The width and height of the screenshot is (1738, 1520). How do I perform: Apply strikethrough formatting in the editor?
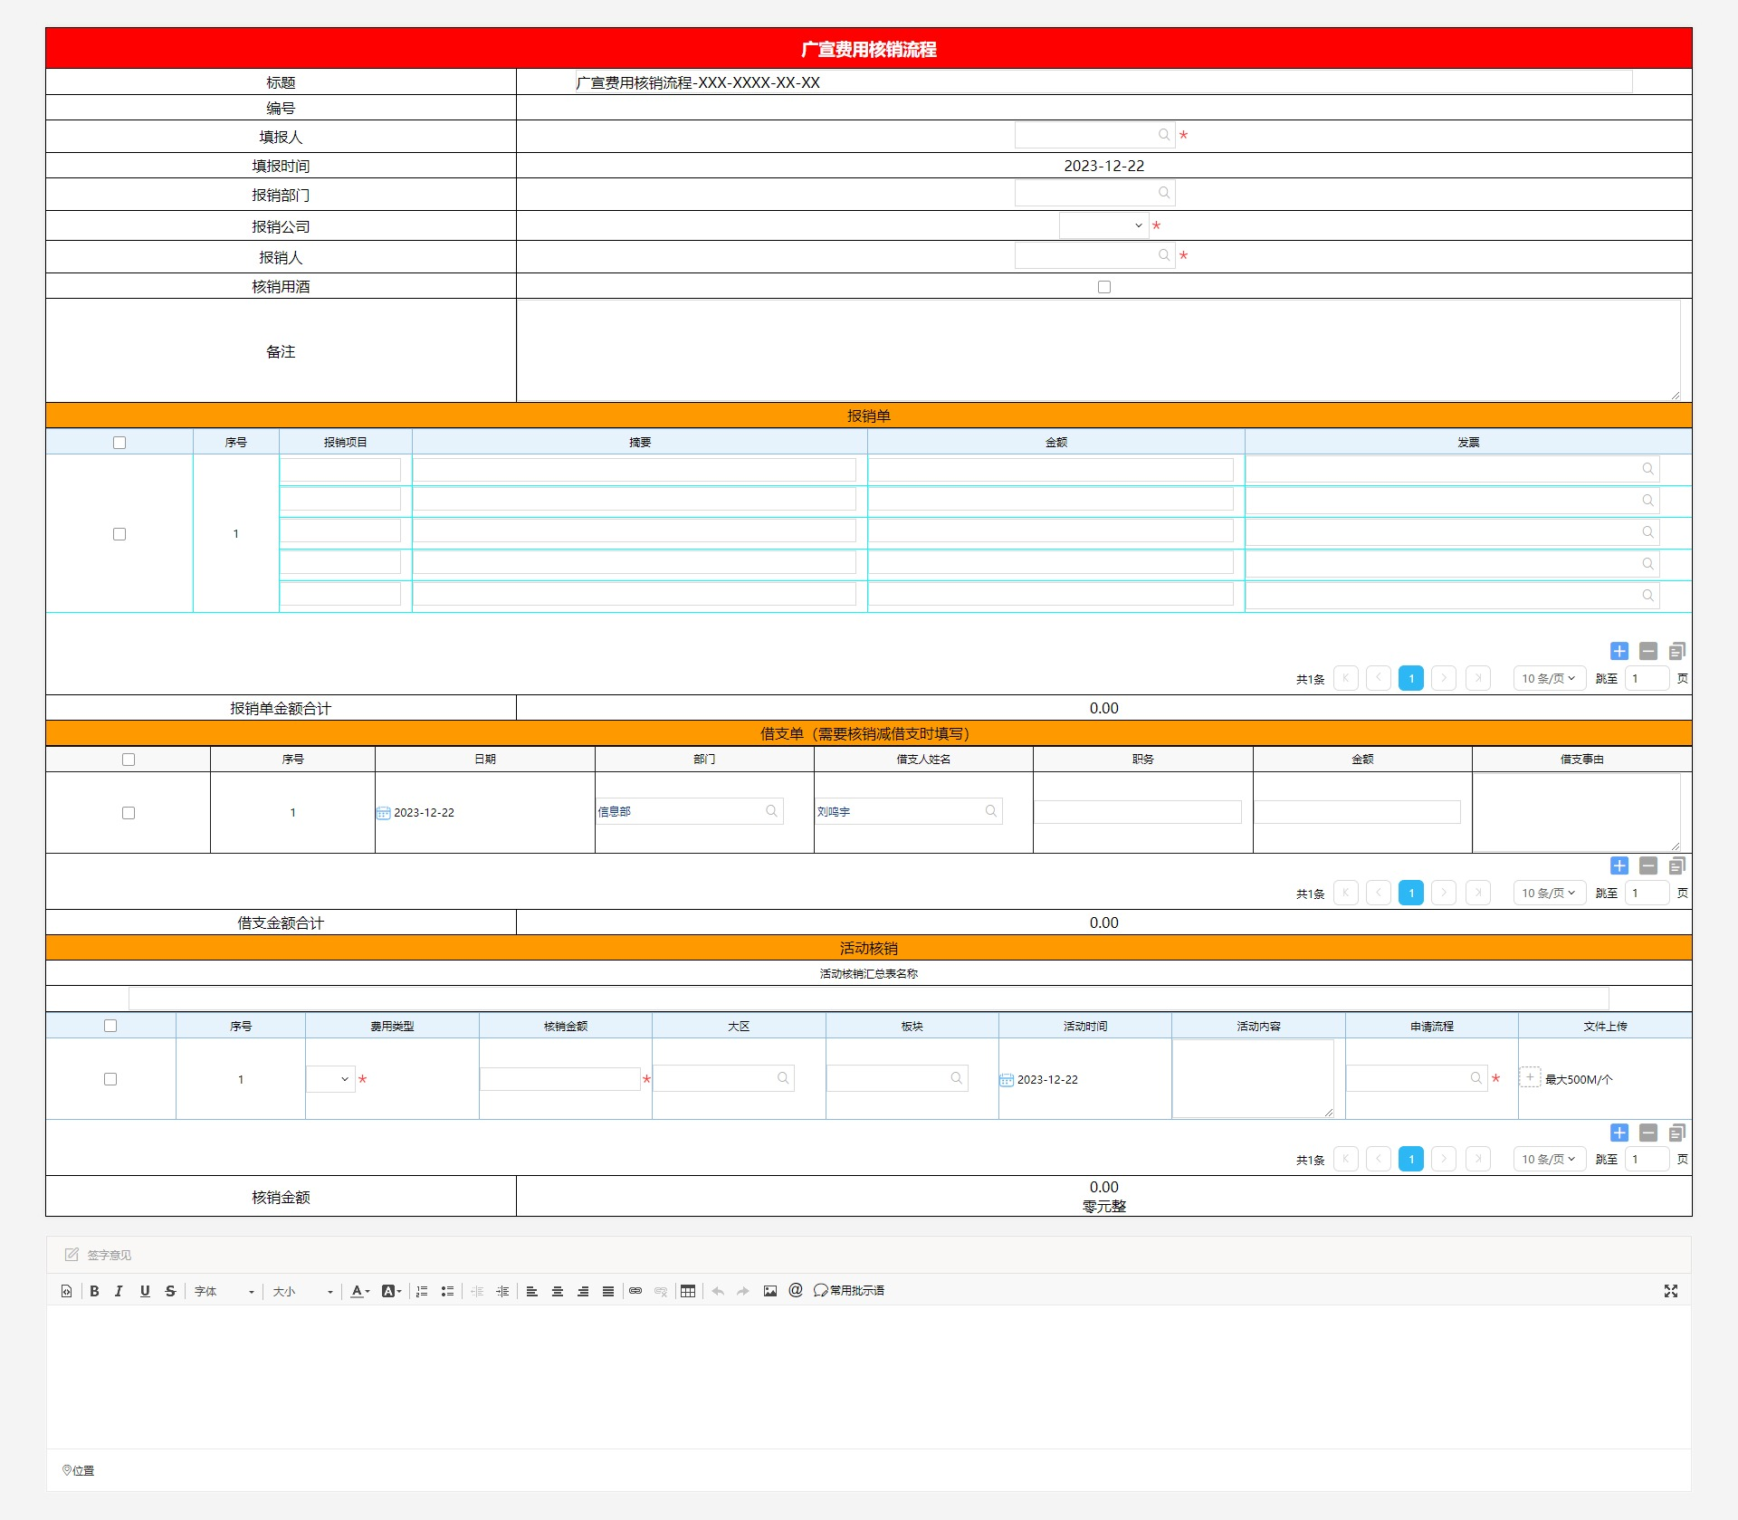coord(170,1291)
